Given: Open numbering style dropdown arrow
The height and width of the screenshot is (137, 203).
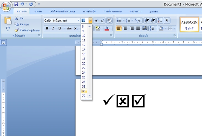Looking at the screenshot, I should click(133, 20).
